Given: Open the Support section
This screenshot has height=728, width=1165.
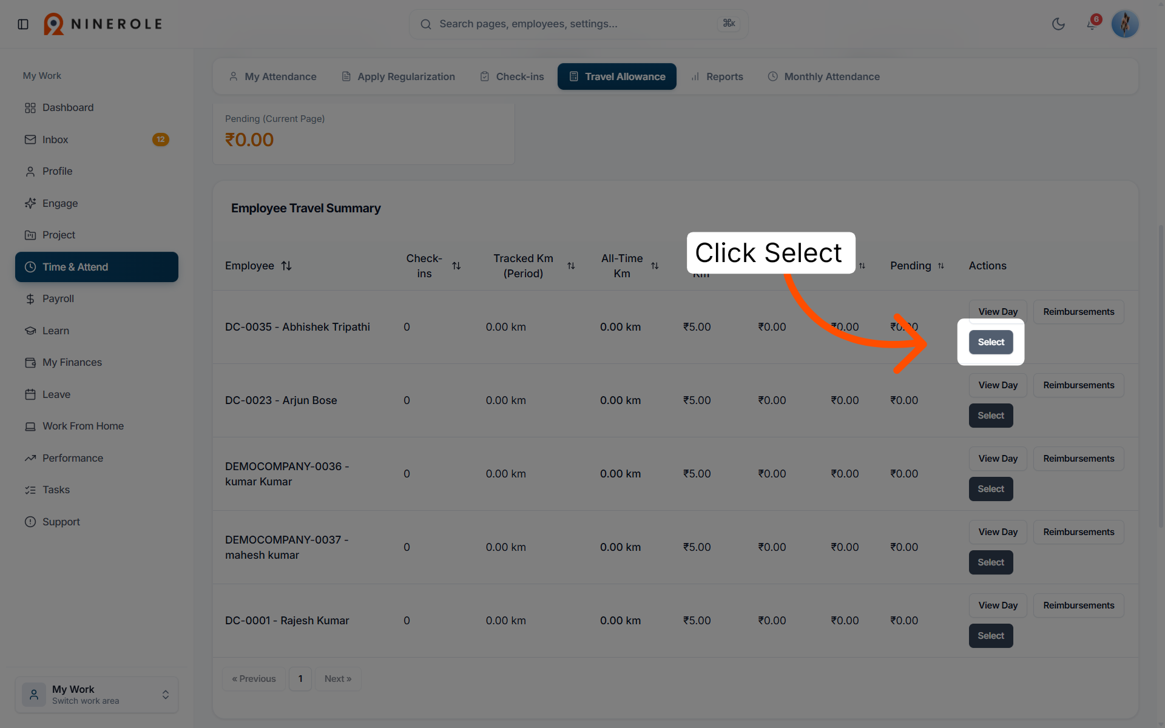Looking at the screenshot, I should click(x=96, y=522).
